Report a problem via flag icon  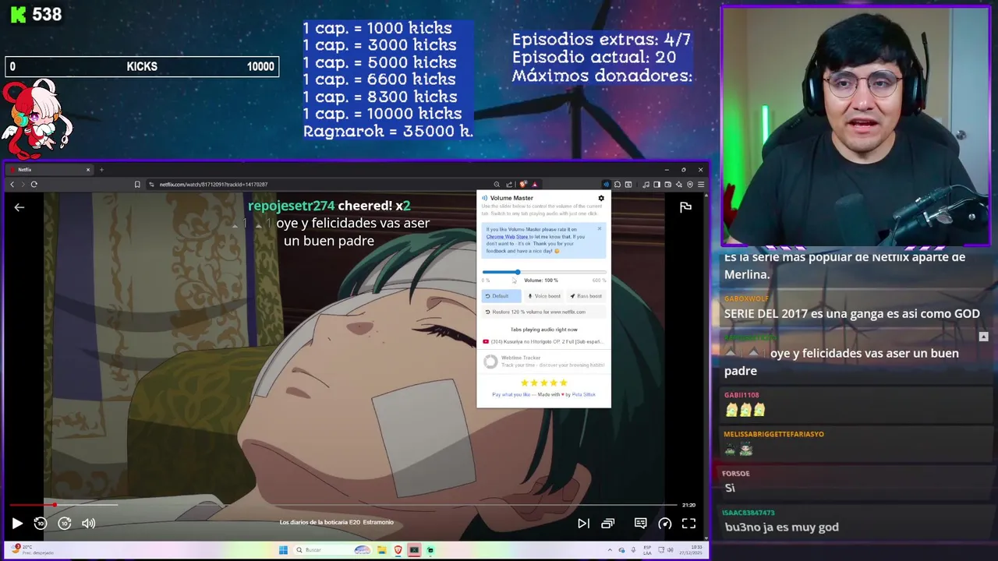click(x=685, y=207)
